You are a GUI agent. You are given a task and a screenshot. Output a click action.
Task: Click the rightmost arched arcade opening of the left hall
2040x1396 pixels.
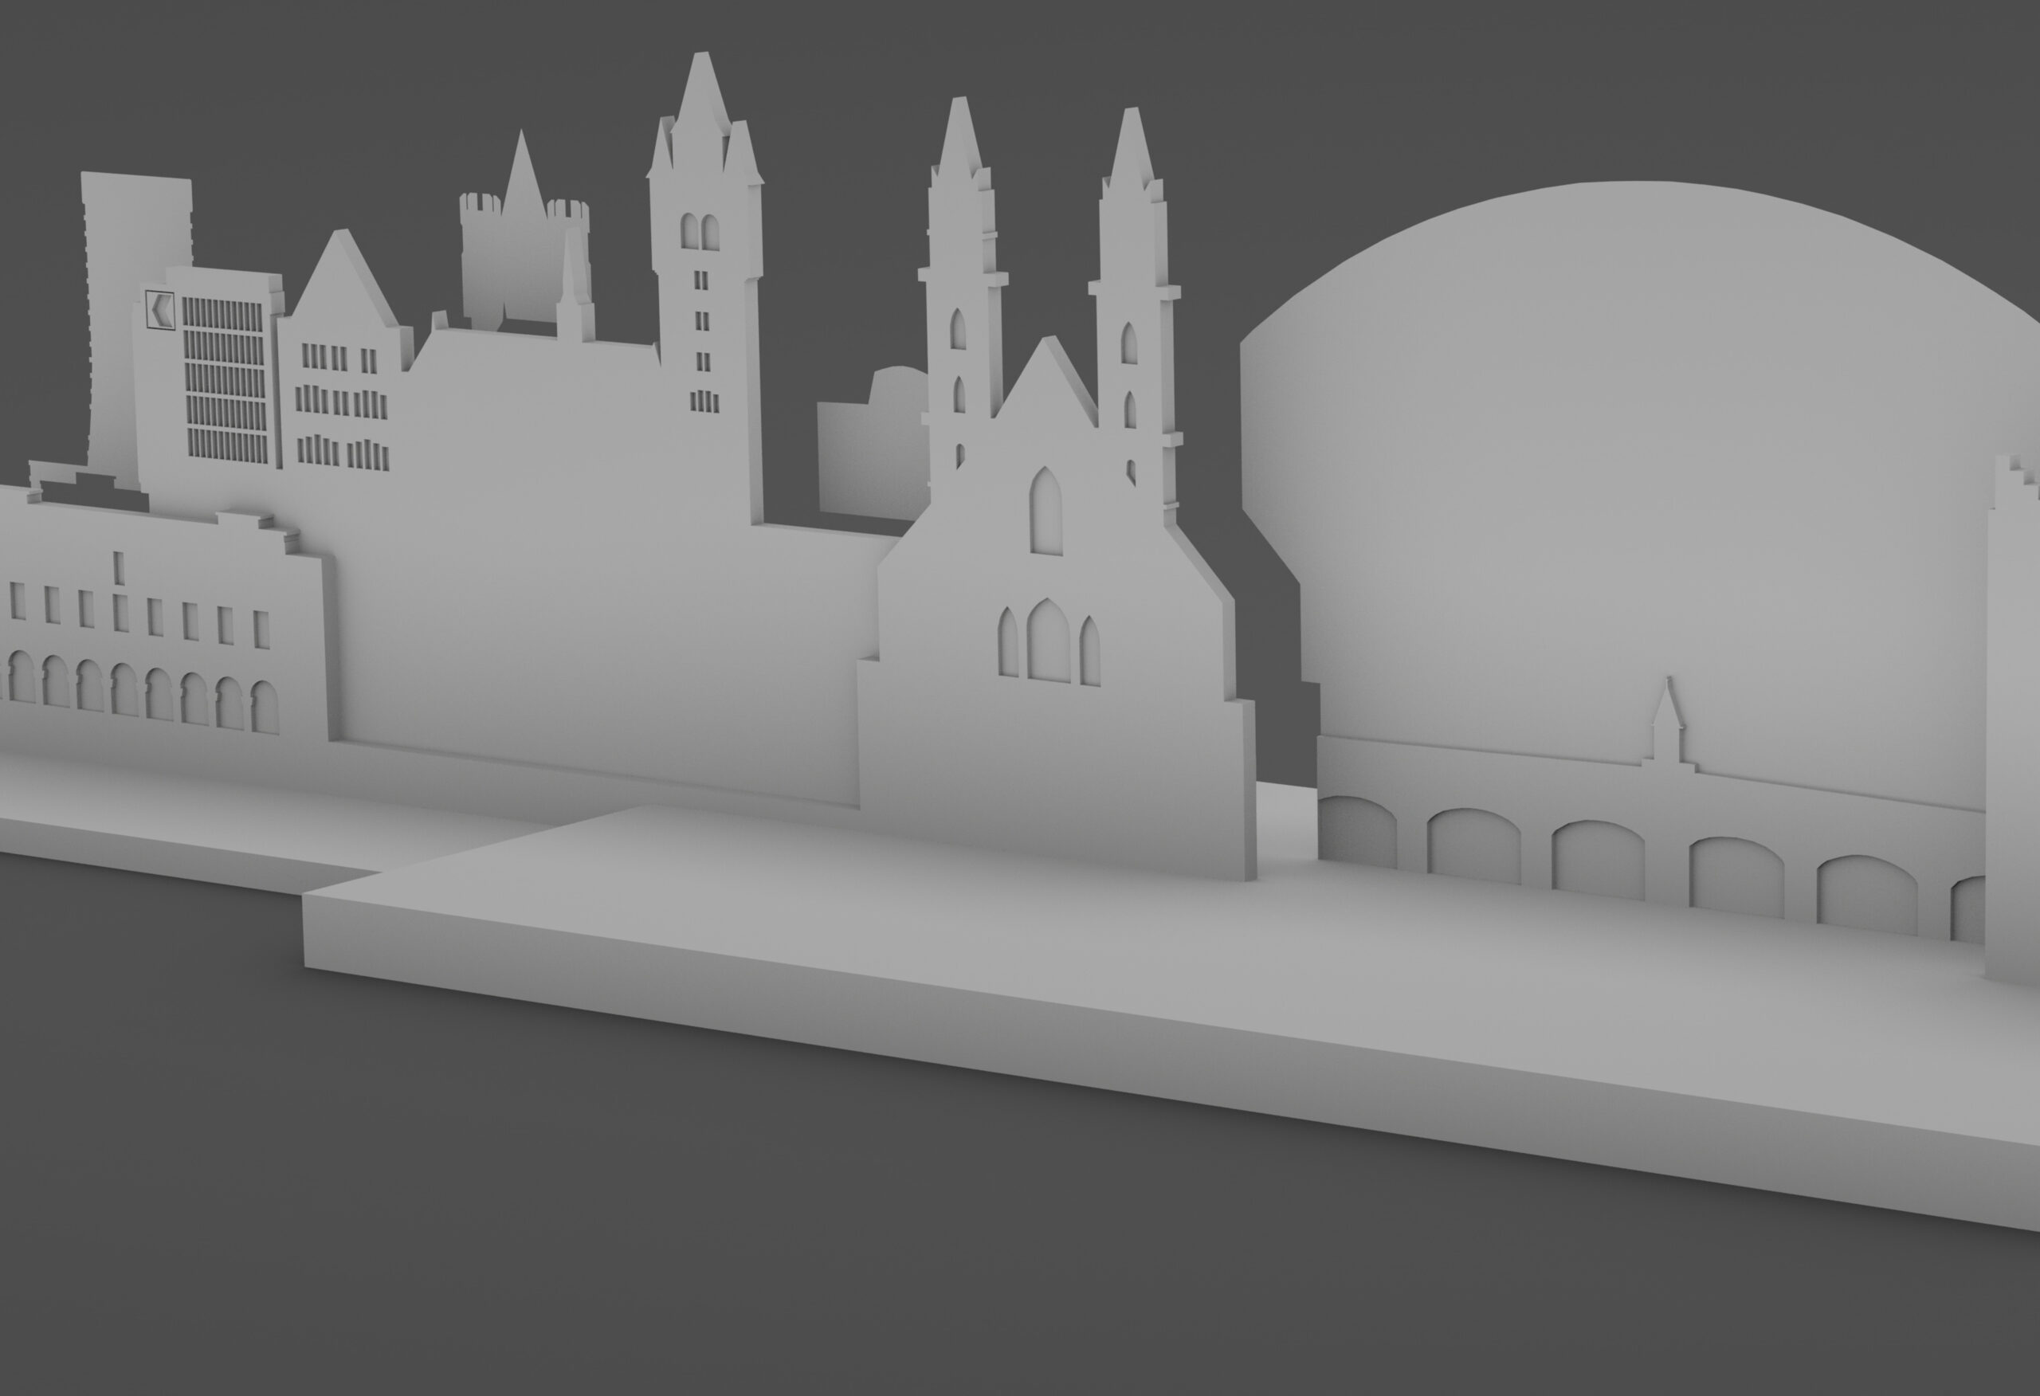point(265,707)
